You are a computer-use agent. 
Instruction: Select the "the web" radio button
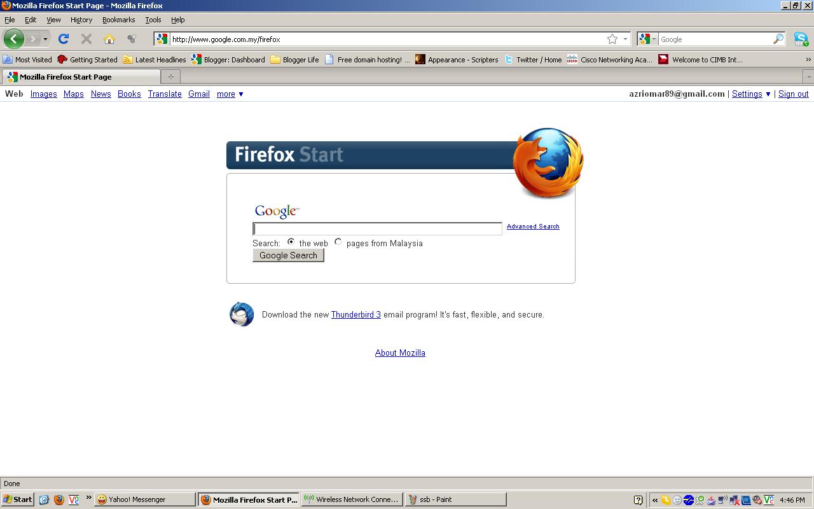(x=291, y=242)
